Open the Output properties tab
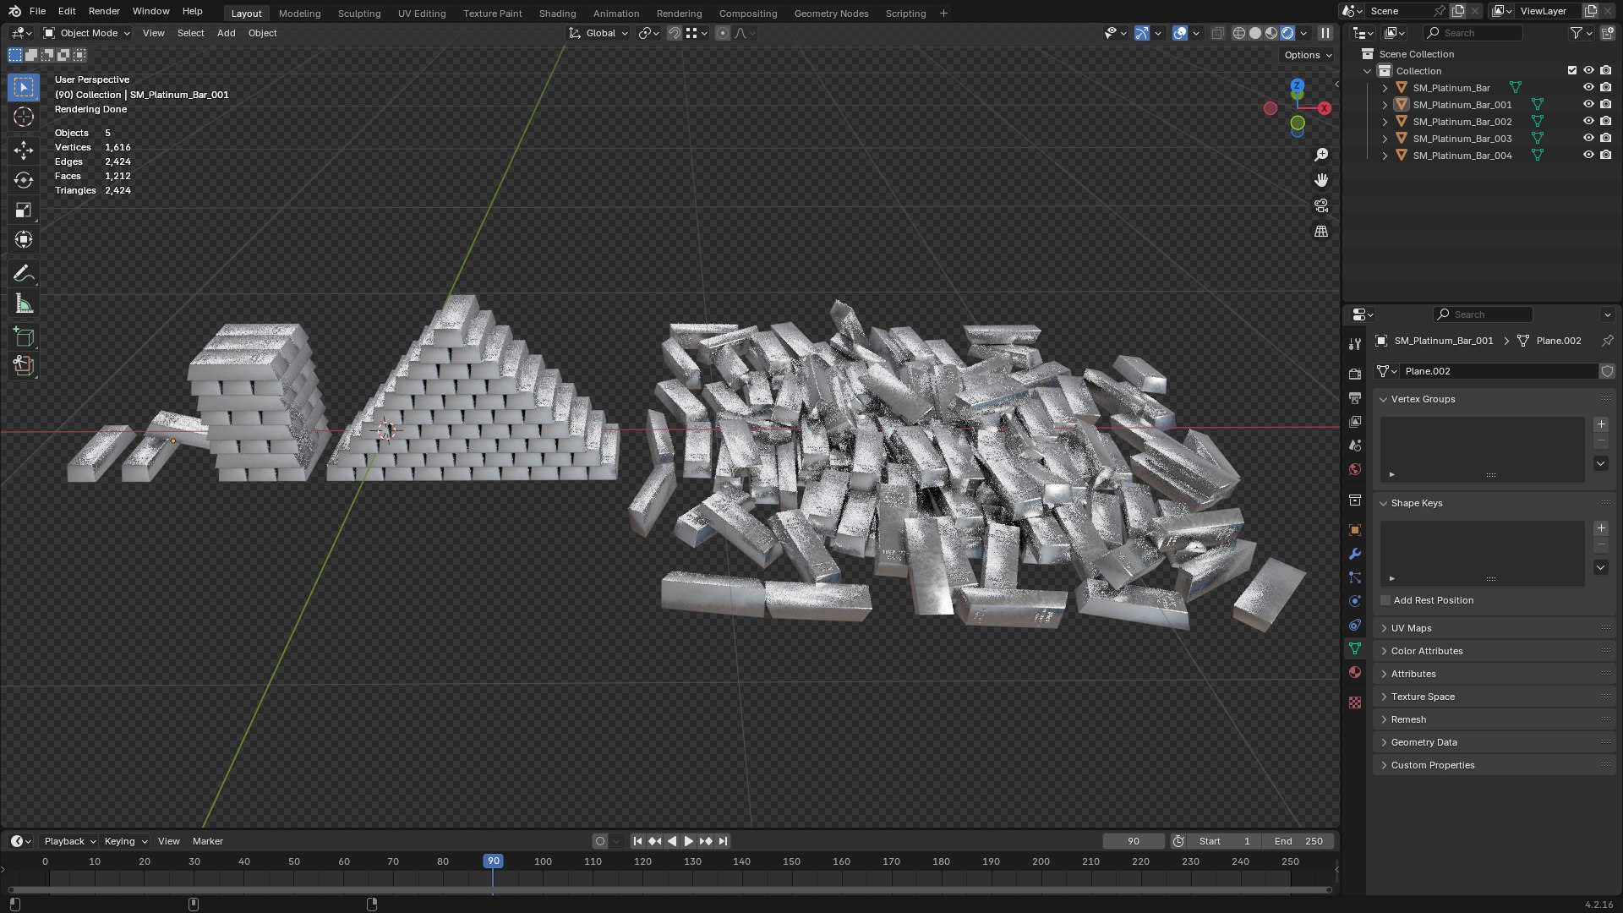The height and width of the screenshot is (913, 1623). 1355,397
